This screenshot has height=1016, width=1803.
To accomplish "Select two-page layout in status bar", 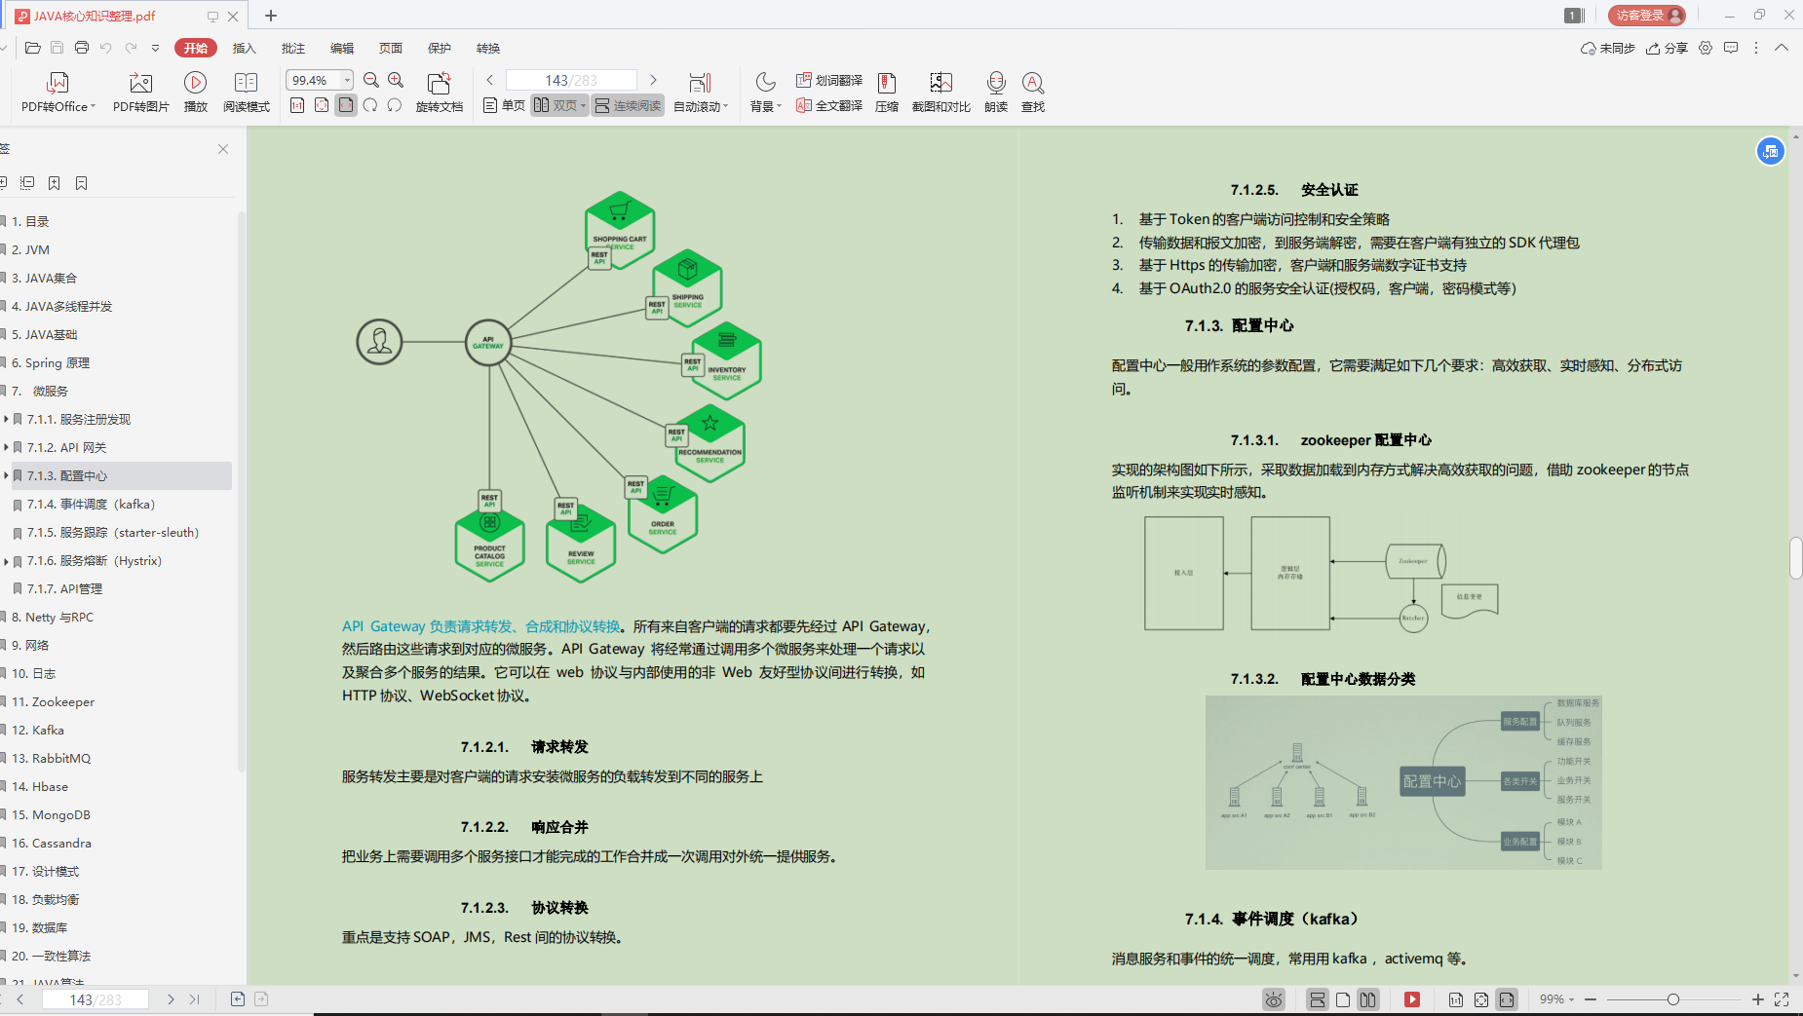I will (x=1368, y=999).
